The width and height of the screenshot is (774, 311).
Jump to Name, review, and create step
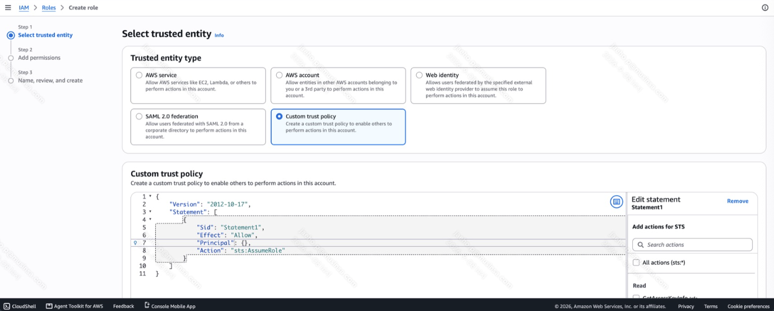50,81
